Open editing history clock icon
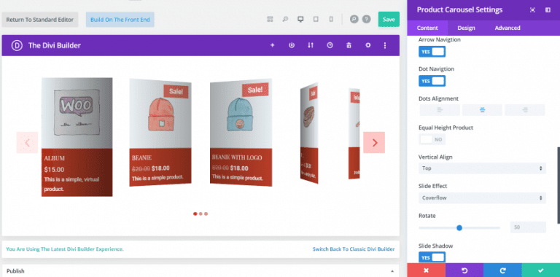Image resolution: width=560 pixels, height=277 pixels. pos(330,45)
